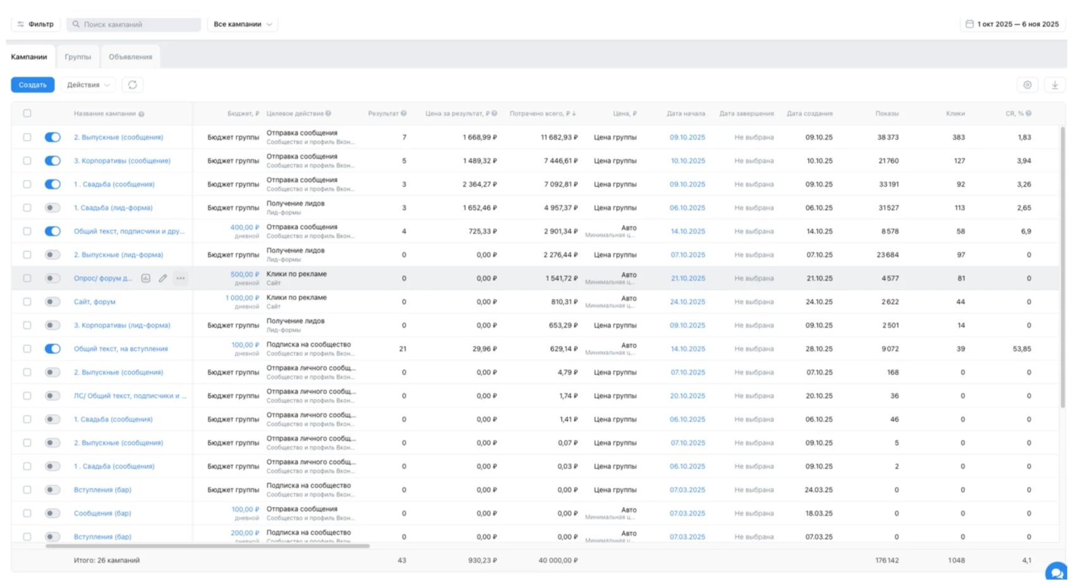Image resolution: width=1077 pixels, height=585 pixels.
Task: Click the refresh icon next to Действия
Action: [x=133, y=85]
